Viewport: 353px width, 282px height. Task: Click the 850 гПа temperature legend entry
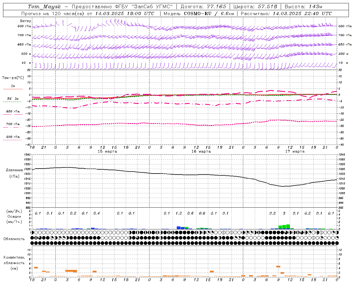(13, 112)
